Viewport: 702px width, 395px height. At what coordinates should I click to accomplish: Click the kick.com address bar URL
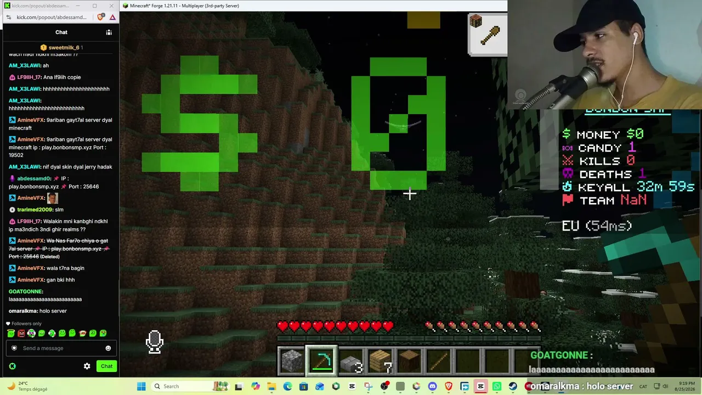[52, 17]
